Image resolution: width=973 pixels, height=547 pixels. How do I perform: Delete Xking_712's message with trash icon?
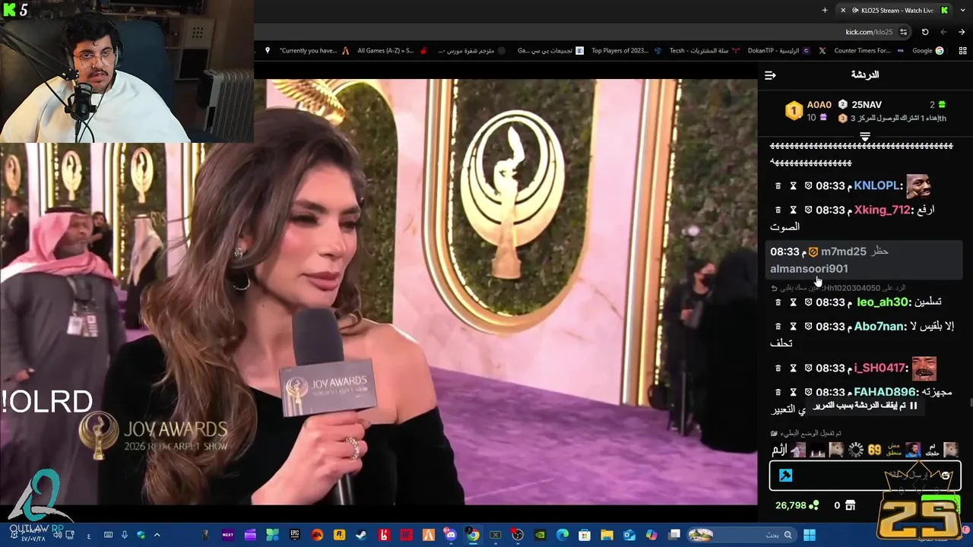coord(778,210)
